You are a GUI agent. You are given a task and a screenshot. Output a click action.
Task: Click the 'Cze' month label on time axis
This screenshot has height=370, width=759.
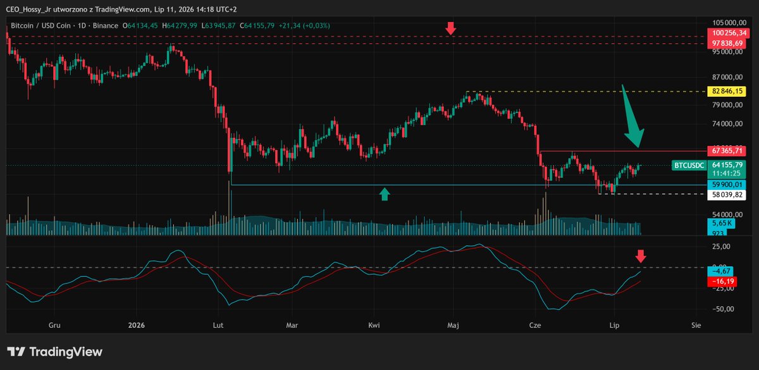536,325
